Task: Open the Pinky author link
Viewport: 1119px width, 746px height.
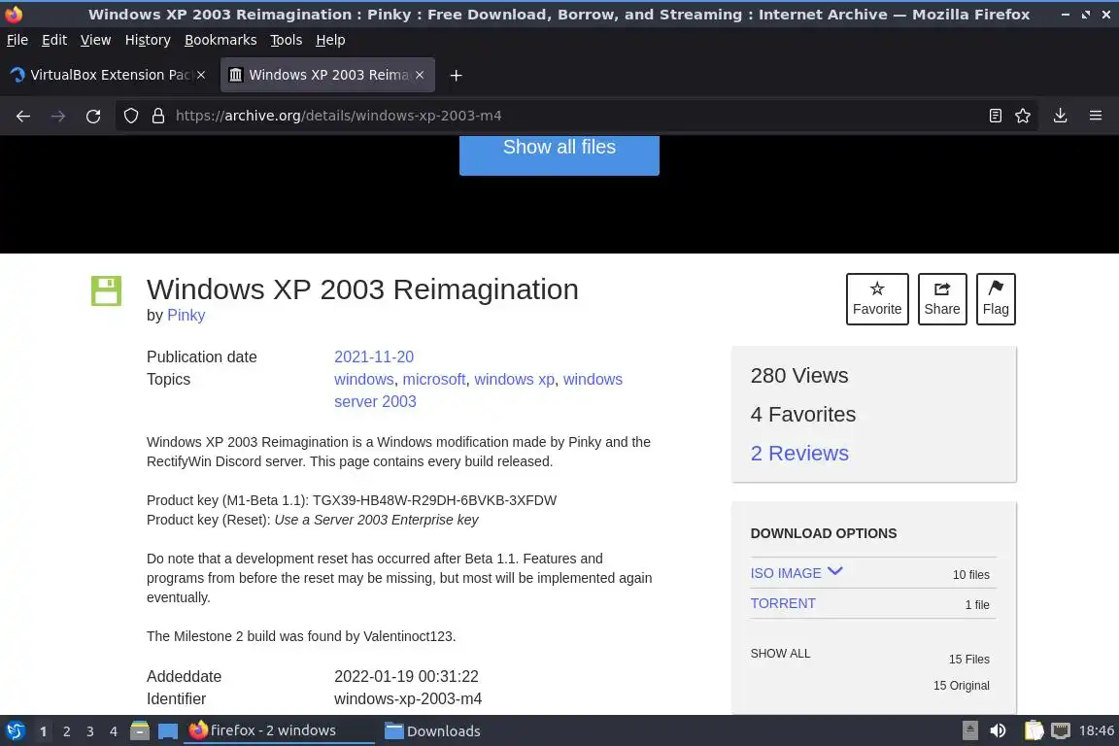Action: pyautogui.click(x=186, y=315)
